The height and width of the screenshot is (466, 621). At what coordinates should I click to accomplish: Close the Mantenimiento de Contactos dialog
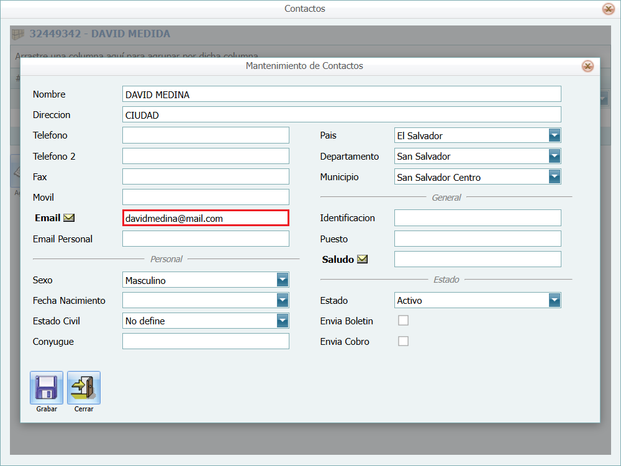point(587,66)
